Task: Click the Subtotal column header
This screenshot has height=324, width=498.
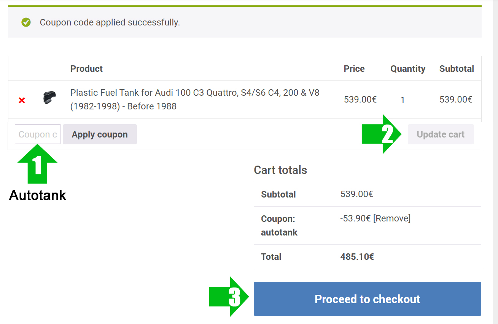Action: click(x=457, y=69)
